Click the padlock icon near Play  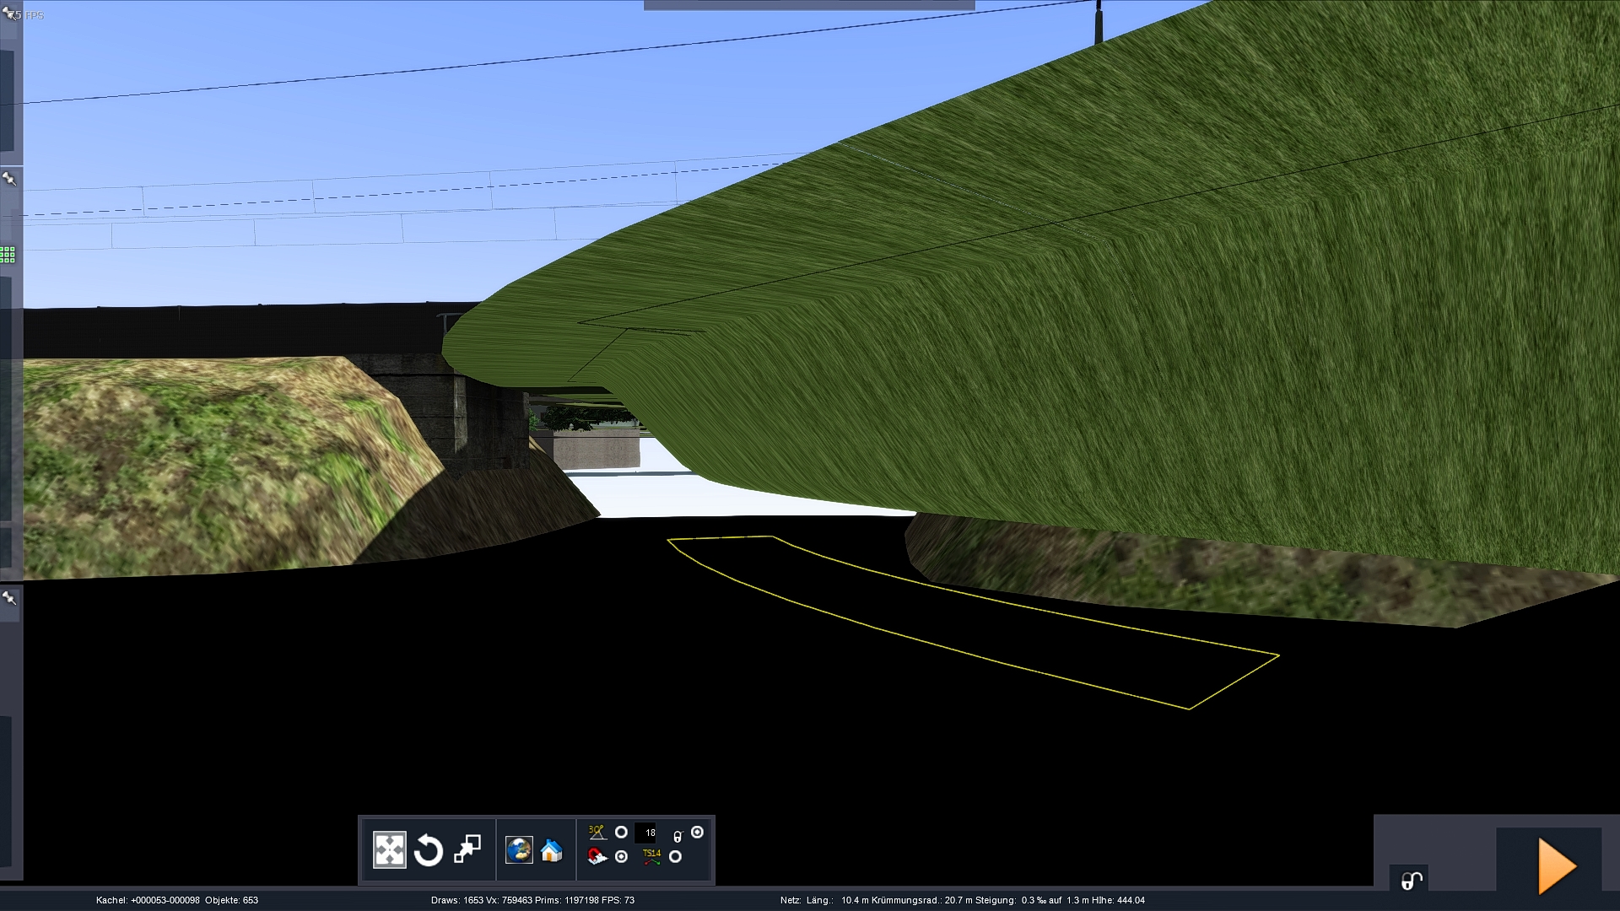[x=1411, y=881]
